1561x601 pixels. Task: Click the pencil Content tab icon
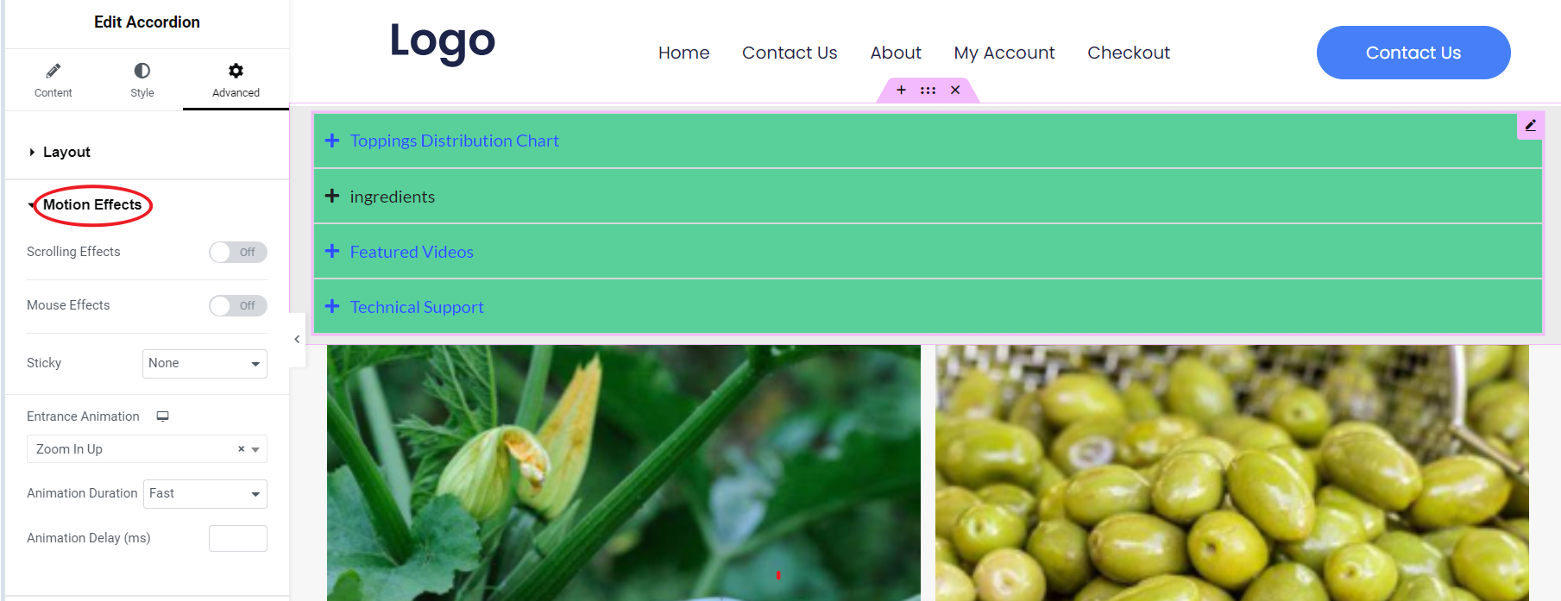coord(53,71)
